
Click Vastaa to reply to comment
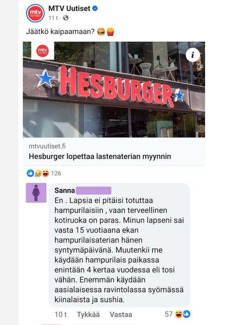[121, 314]
